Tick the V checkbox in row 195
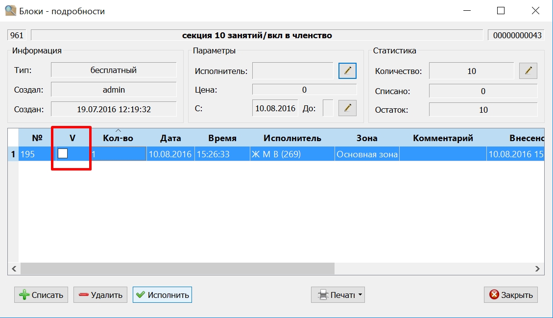 click(x=63, y=153)
